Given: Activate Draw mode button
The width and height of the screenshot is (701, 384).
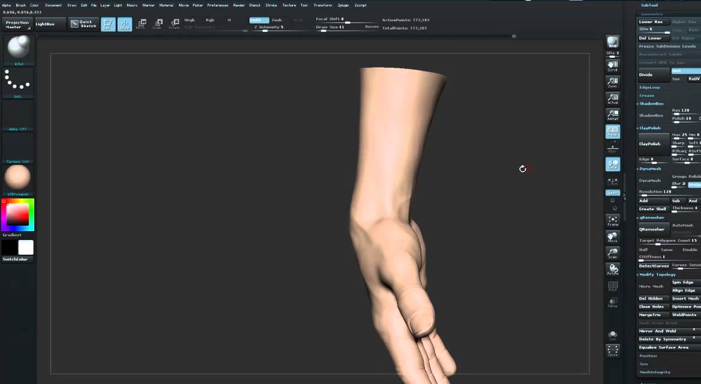Looking at the screenshot, I should pyautogui.click(x=125, y=24).
